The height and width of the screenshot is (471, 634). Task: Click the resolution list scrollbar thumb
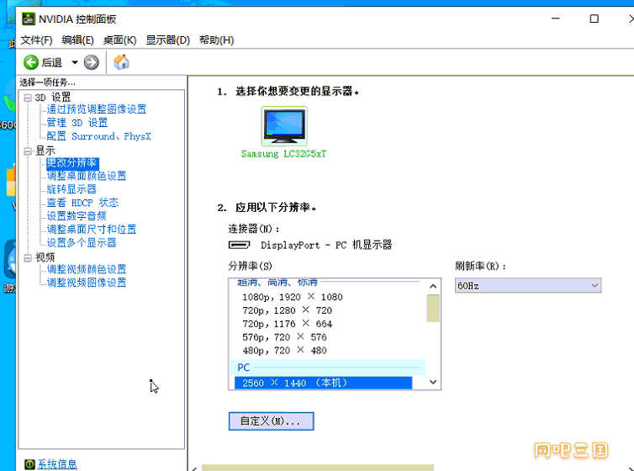(x=433, y=309)
